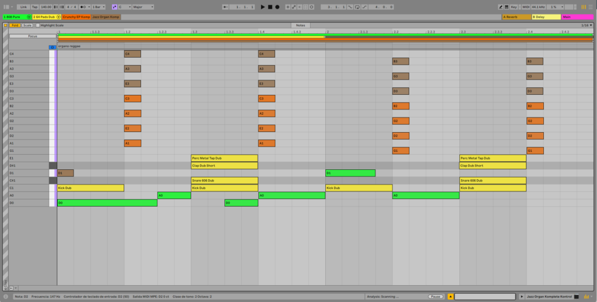This screenshot has height=302, width=597.
Task: Open the root note C dropdown
Action: [x=125, y=7]
